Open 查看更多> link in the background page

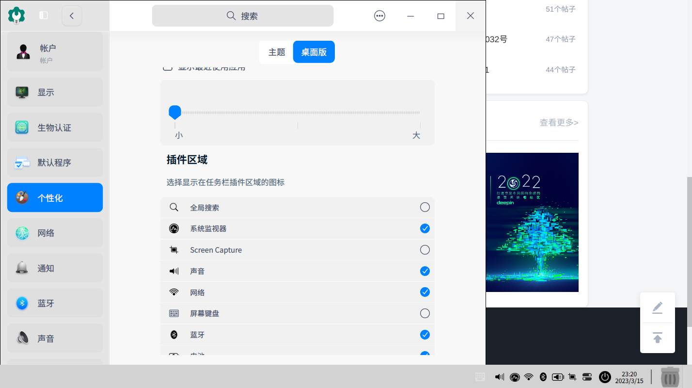(x=559, y=123)
